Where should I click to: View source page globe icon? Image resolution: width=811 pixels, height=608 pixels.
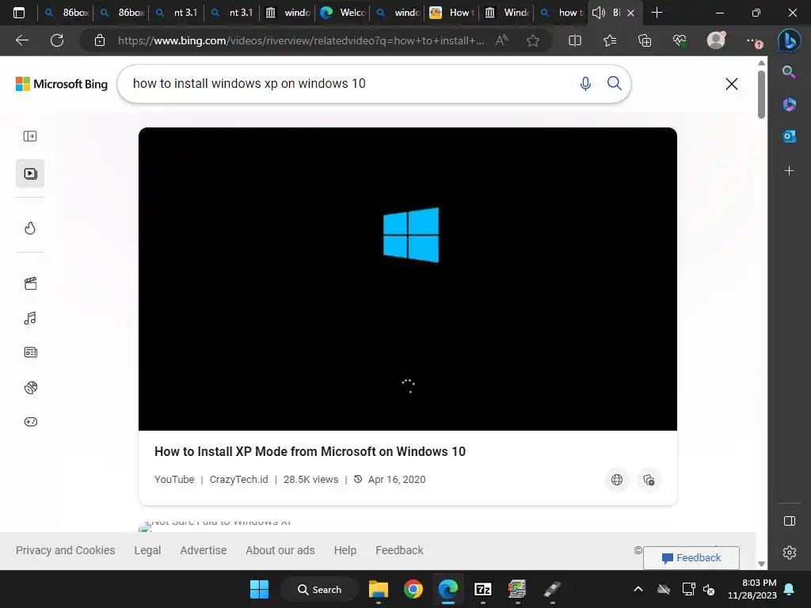coord(616,480)
